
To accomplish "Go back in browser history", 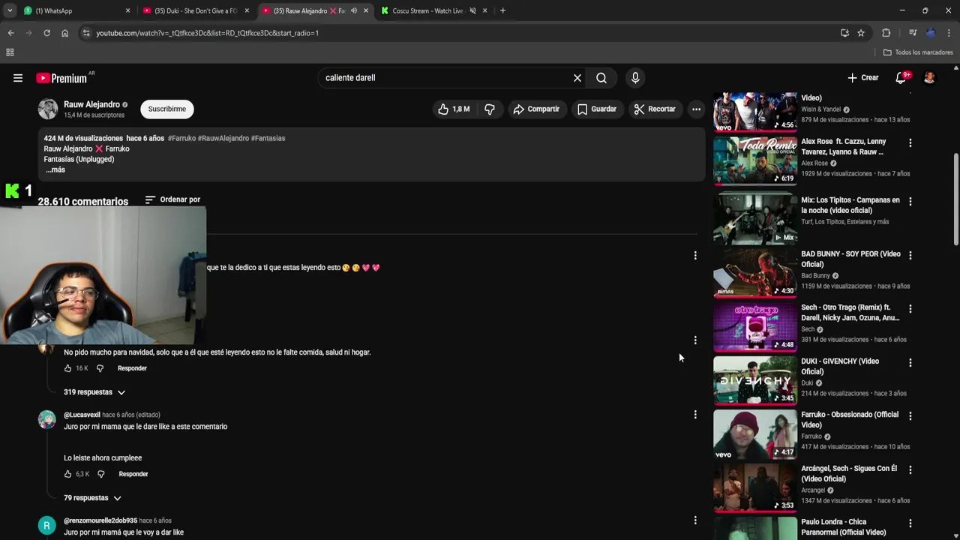I will click(10, 33).
